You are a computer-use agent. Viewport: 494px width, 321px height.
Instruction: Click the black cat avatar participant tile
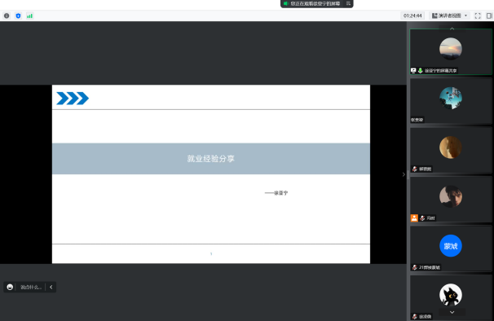[451, 297]
